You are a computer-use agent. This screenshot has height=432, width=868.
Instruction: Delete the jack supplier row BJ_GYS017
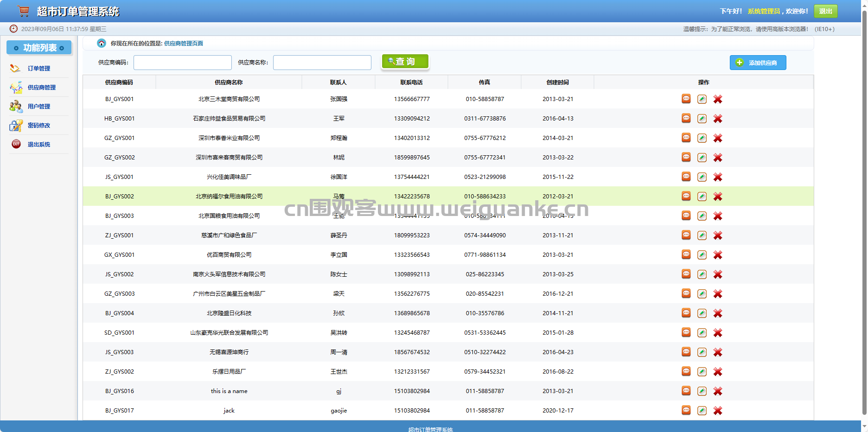pos(718,411)
